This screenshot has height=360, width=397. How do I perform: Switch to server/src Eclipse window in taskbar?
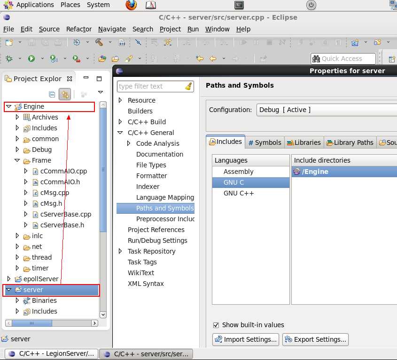click(146, 354)
